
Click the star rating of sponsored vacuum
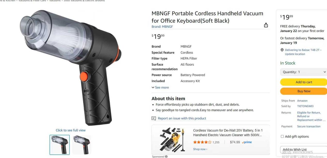pos(202,142)
